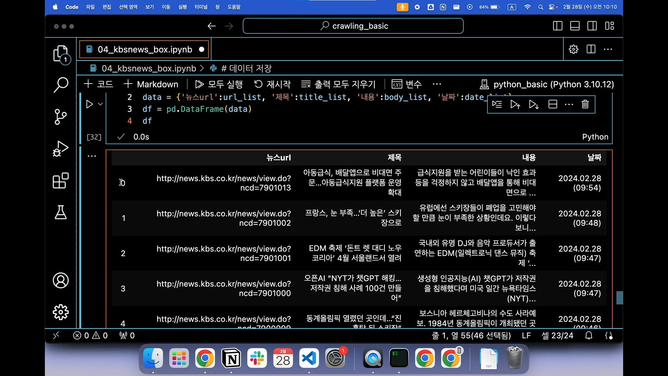
Task: Click the crawling_basic command center search box
Action: 353,26
